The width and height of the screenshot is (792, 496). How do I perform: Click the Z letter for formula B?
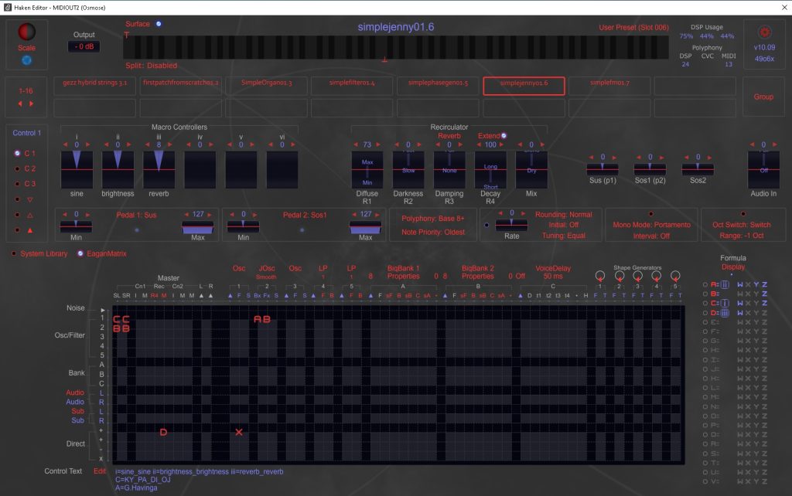point(765,294)
